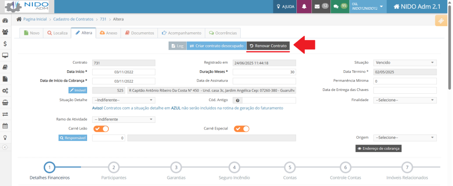Screen dimensions: 453x186
Task: Click the help icon next to Cód. Antigo
Action: click(x=238, y=100)
